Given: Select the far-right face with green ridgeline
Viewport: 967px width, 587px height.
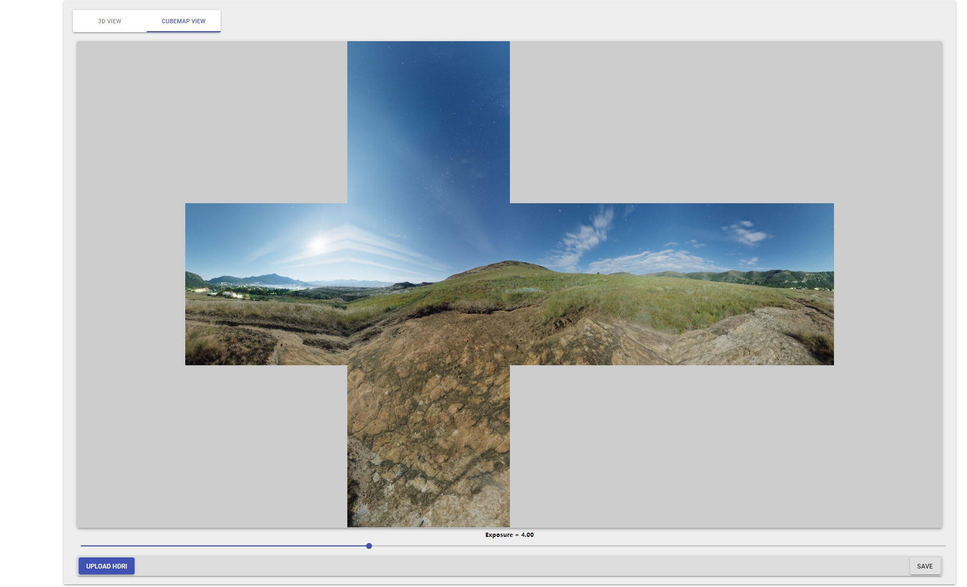Looking at the screenshot, I should [753, 284].
